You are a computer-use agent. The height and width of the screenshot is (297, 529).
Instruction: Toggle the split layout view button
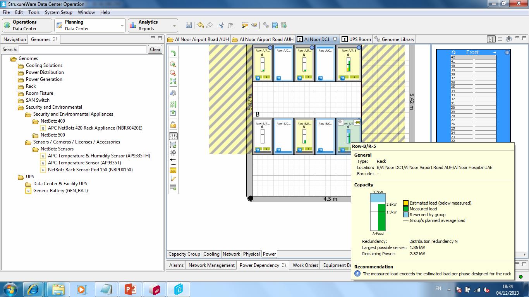[x=491, y=39]
